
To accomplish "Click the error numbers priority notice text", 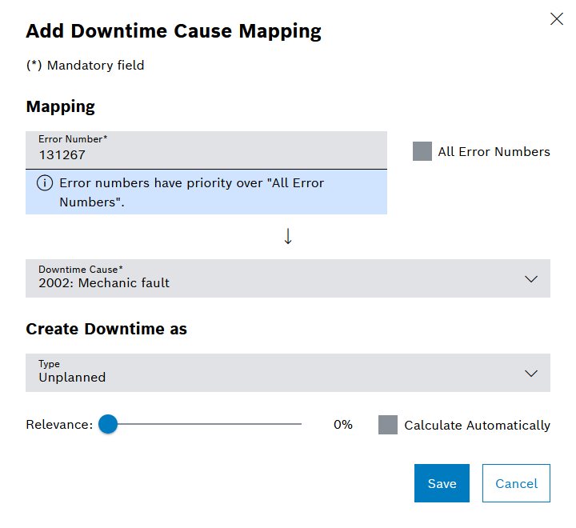I will coord(192,192).
